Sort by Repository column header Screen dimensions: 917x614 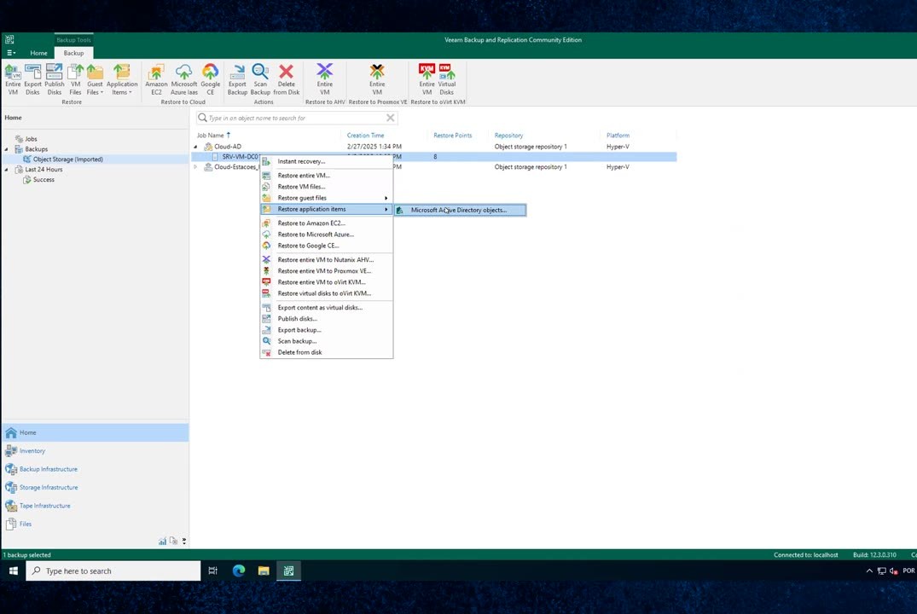[508, 135]
